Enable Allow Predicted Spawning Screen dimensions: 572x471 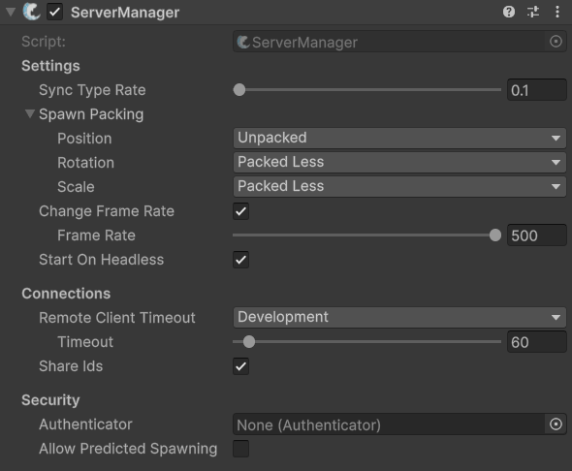click(x=241, y=449)
